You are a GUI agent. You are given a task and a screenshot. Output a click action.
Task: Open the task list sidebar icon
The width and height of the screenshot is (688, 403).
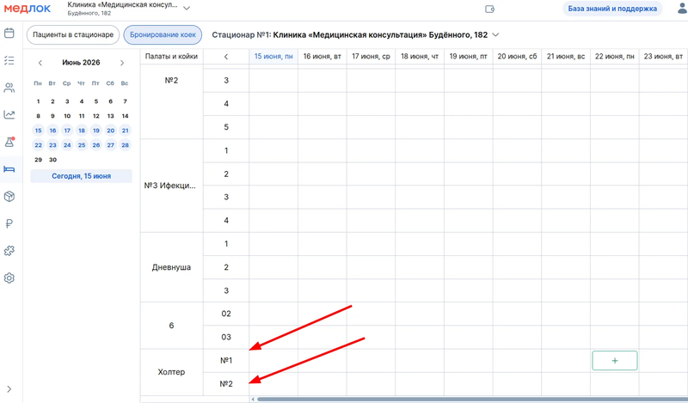pyautogui.click(x=9, y=60)
